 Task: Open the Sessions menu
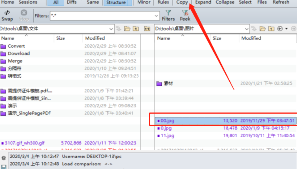pyautogui.click(x=28, y=2)
